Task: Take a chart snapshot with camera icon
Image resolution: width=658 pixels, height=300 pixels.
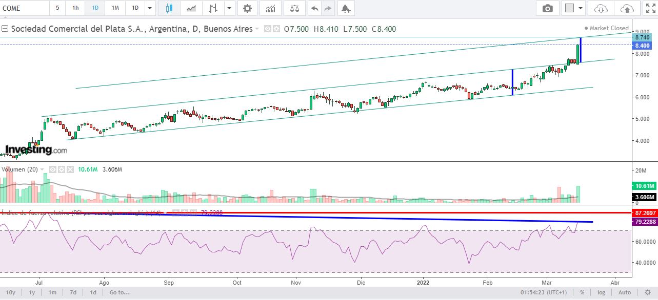Action: [x=548, y=8]
